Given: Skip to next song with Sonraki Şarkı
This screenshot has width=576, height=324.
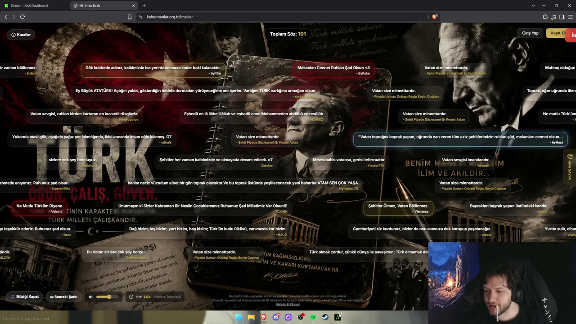Looking at the screenshot, I should point(64,297).
